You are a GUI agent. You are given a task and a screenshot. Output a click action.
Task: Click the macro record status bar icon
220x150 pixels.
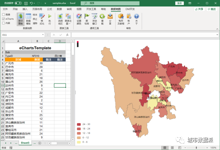(x=11, y=148)
